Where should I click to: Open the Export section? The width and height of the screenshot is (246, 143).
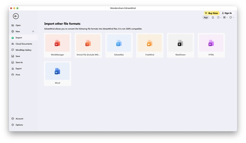(23, 69)
